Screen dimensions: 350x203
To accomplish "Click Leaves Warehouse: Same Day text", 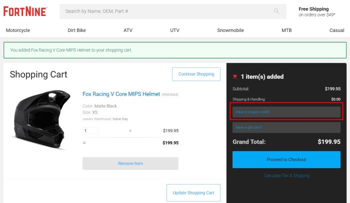I will tap(105, 119).
